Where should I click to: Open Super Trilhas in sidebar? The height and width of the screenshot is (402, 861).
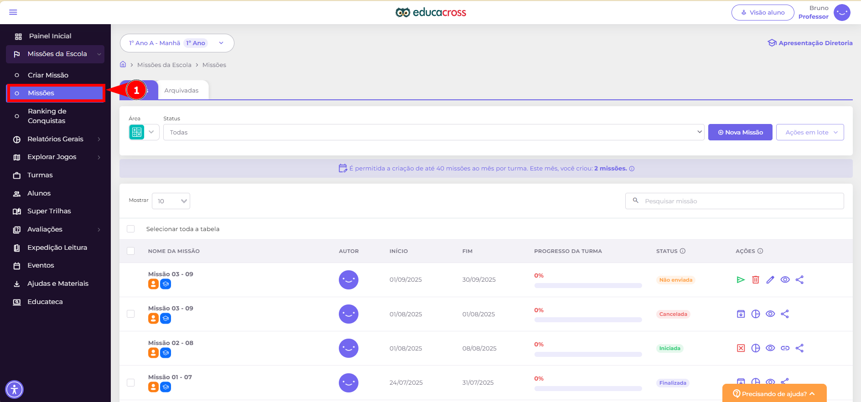pos(49,211)
